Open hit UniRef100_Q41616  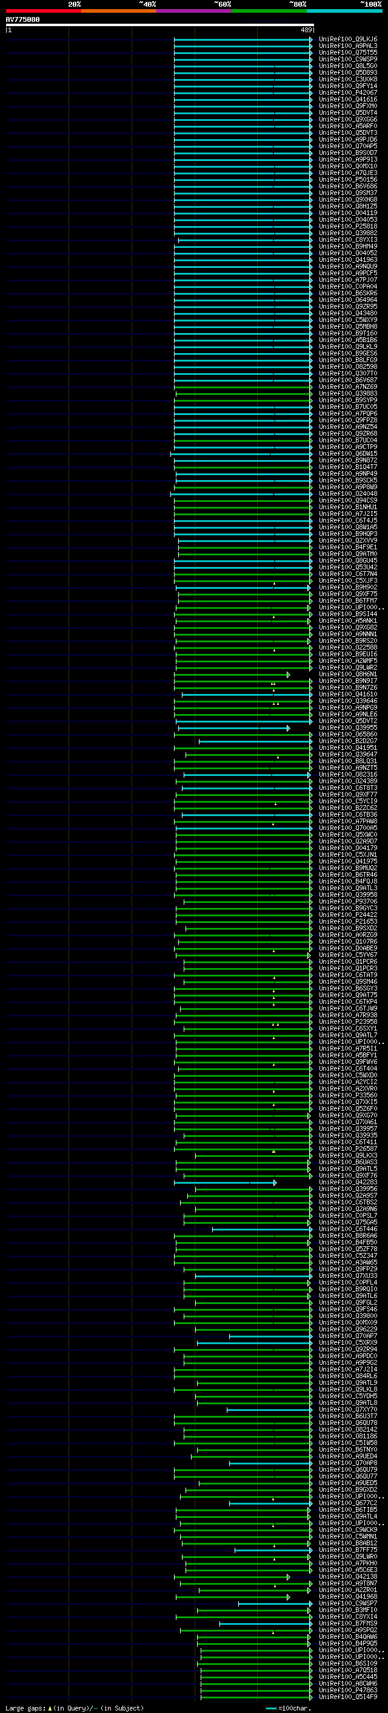pos(347,99)
